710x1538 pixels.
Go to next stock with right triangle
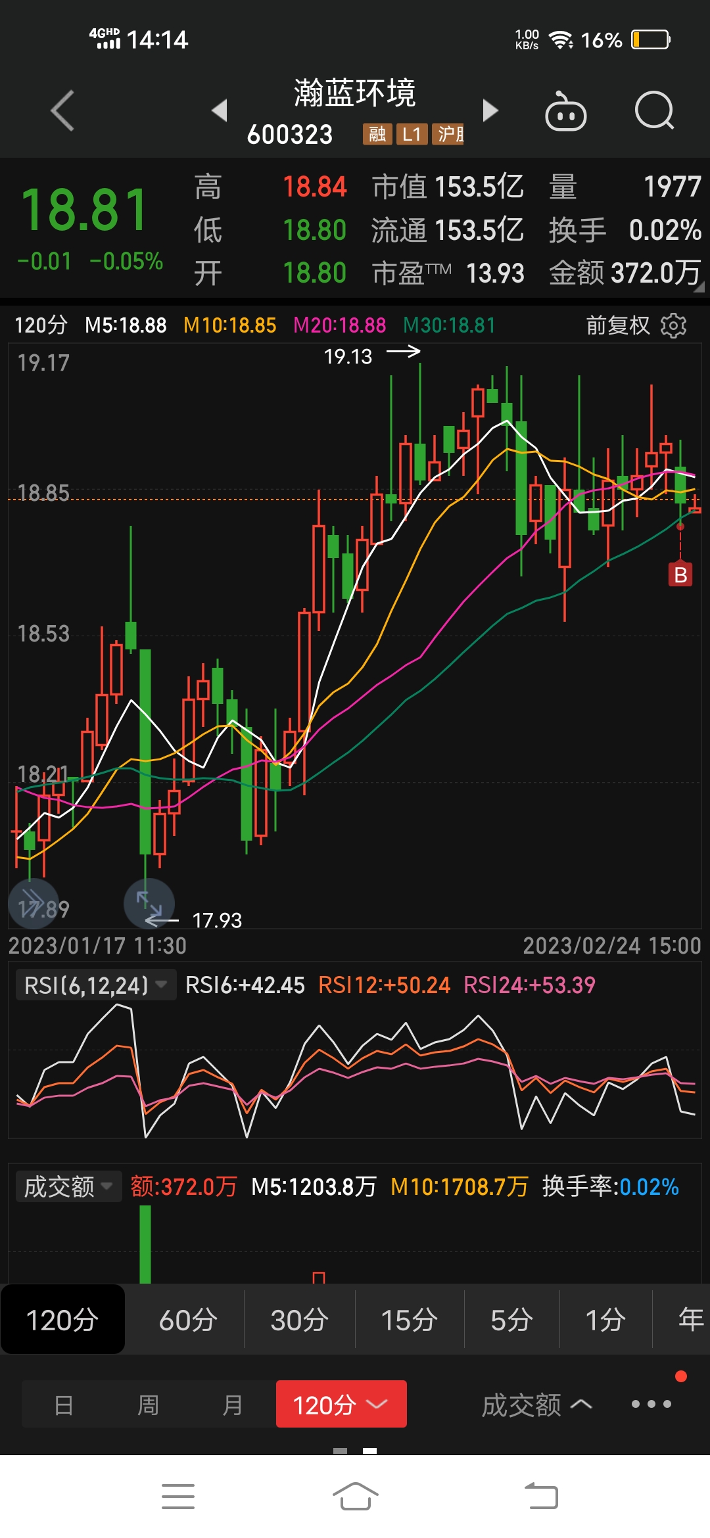490,110
